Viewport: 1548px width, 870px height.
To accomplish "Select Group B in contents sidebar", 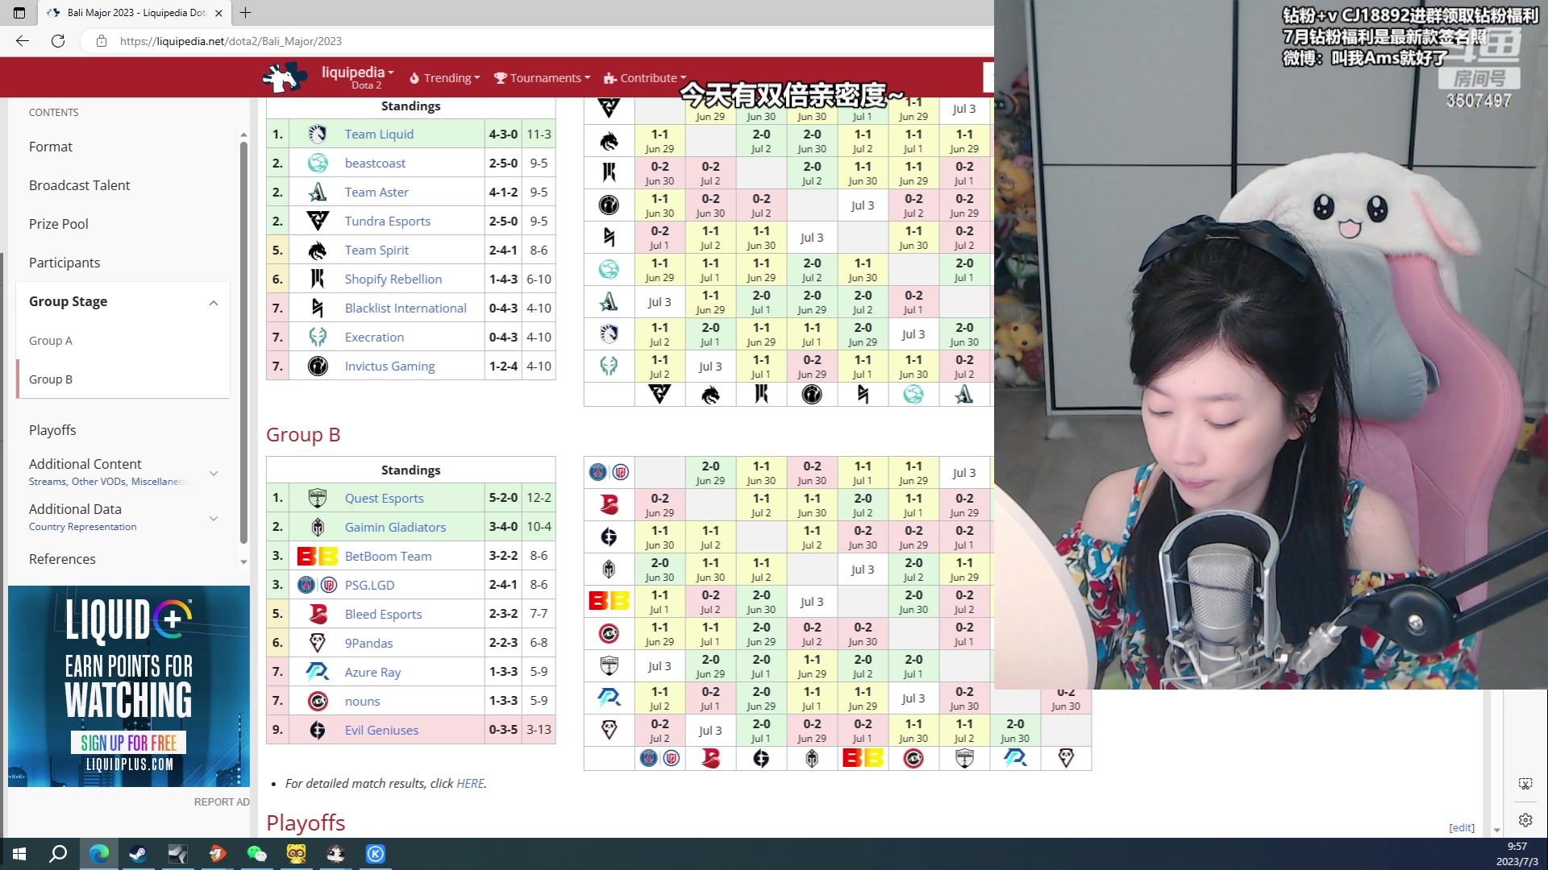I will 51,379.
